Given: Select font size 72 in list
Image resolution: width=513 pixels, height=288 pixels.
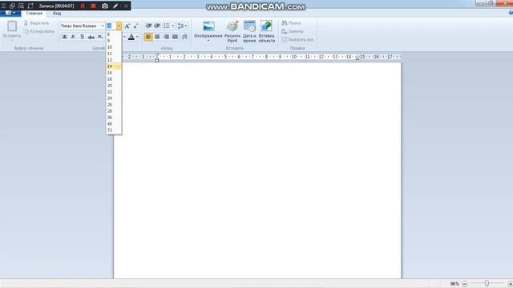Looking at the screenshot, I should pyautogui.click(x=114, y=130).
